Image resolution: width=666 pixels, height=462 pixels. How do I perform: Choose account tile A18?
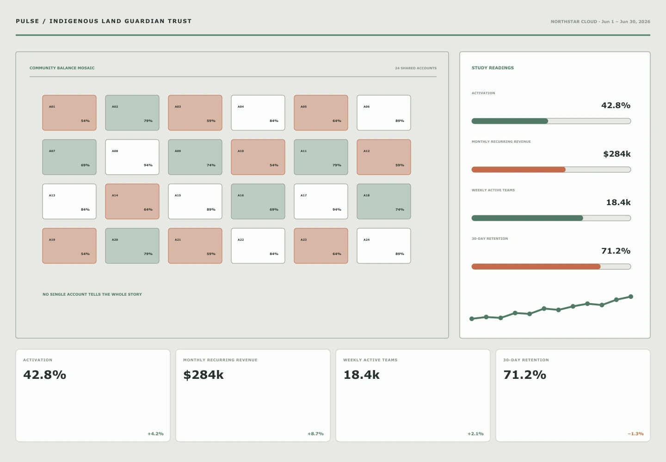coord(384,201)
